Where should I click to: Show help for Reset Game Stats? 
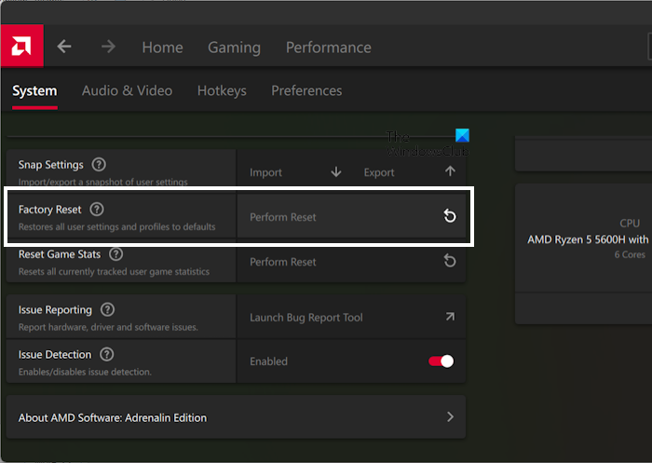[116, 253]
